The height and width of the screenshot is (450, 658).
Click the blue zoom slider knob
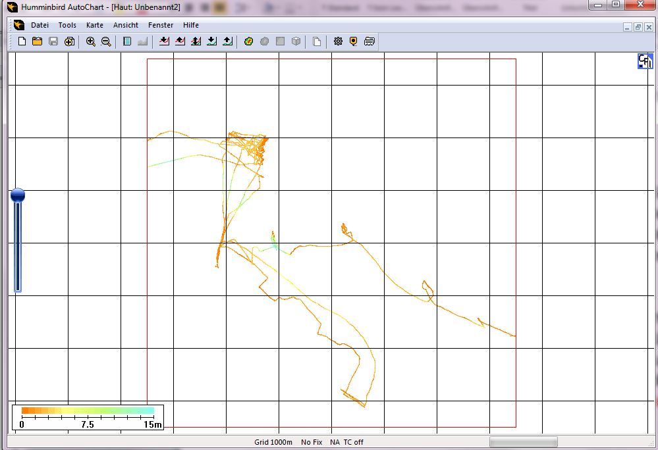[x=18, y=195]
